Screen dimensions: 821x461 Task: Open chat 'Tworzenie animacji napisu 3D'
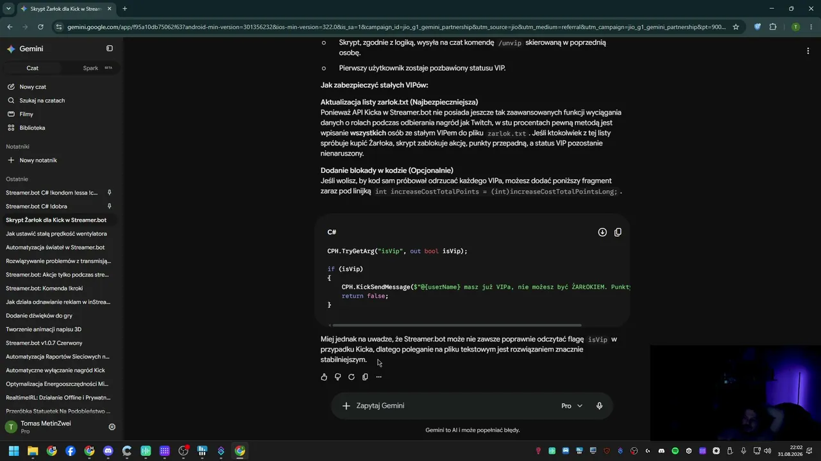(44, 329)
